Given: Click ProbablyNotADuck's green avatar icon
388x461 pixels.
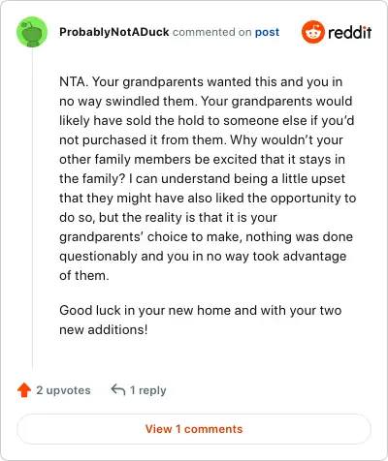Looking at the screenshot, I should coord(32,32).
